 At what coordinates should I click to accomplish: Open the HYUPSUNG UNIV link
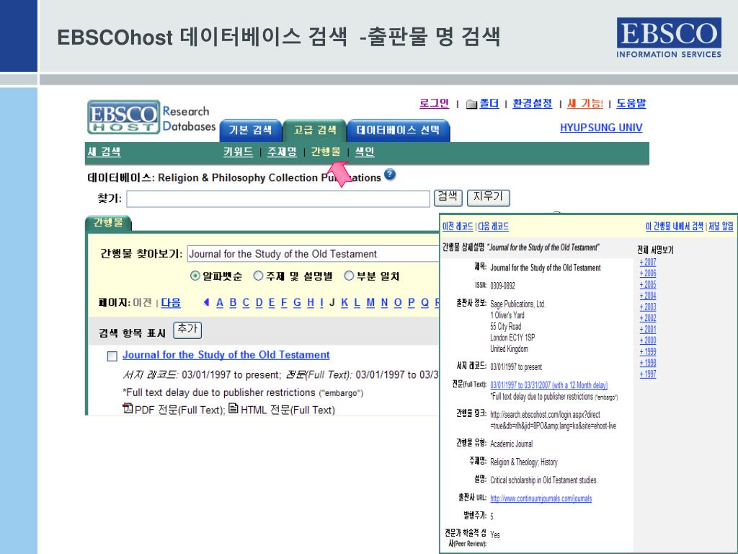(x=601, y=128)
